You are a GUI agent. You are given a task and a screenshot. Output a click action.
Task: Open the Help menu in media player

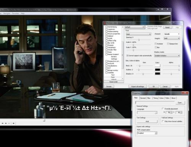pos(23,13)
